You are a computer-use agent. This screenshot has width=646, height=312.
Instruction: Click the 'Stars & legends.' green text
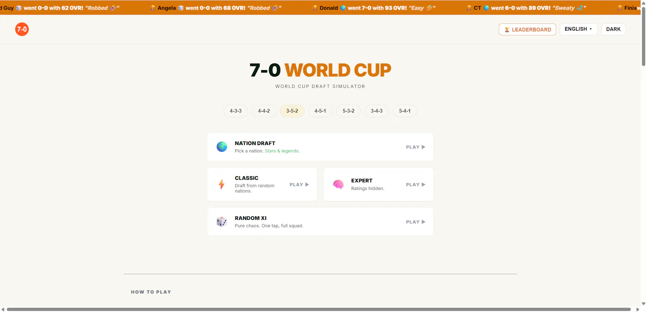click(x=282, y=151)
